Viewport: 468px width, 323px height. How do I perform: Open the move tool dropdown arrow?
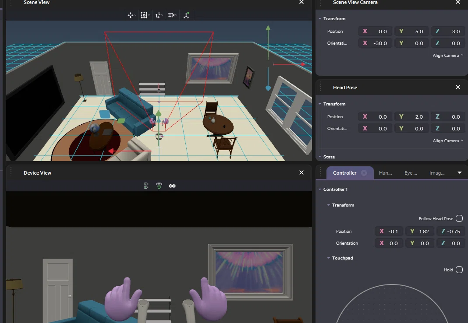pos(135,15)
